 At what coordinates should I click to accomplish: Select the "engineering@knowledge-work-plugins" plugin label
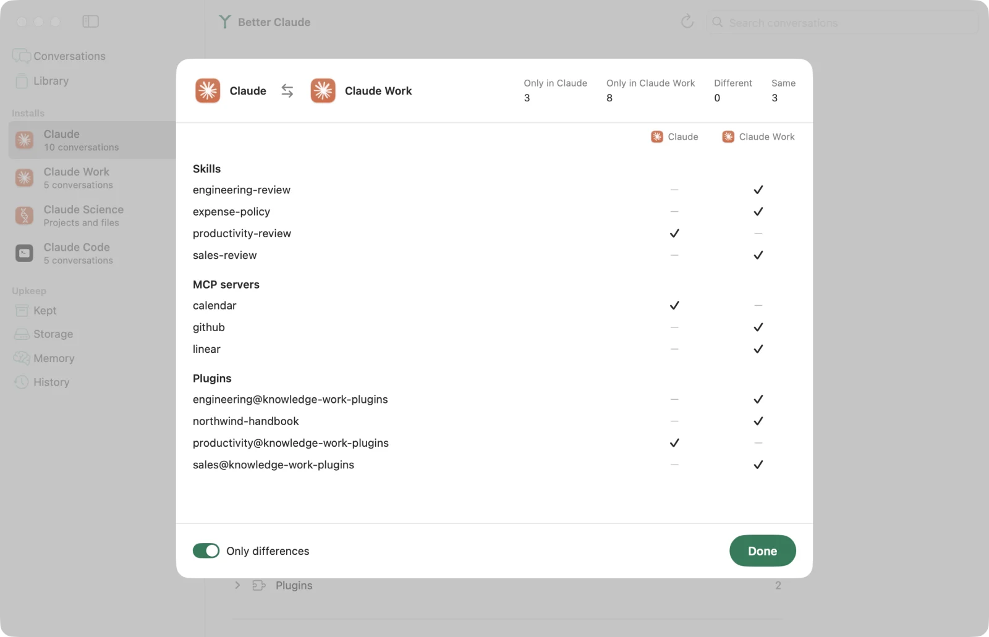pos(291,400)
